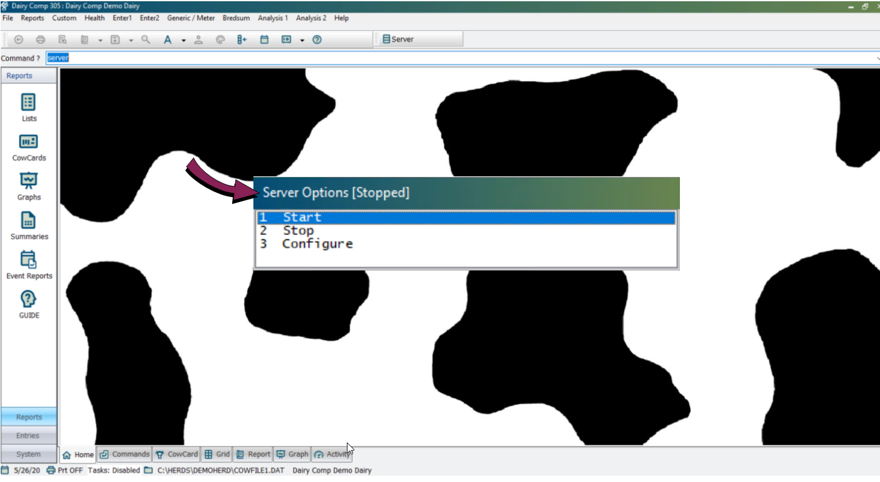Open the Command box history dropdown
The image size is (880, 482).
click(877, 58)
